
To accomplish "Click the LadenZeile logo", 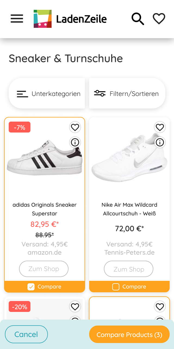I will tap(70, 19).
